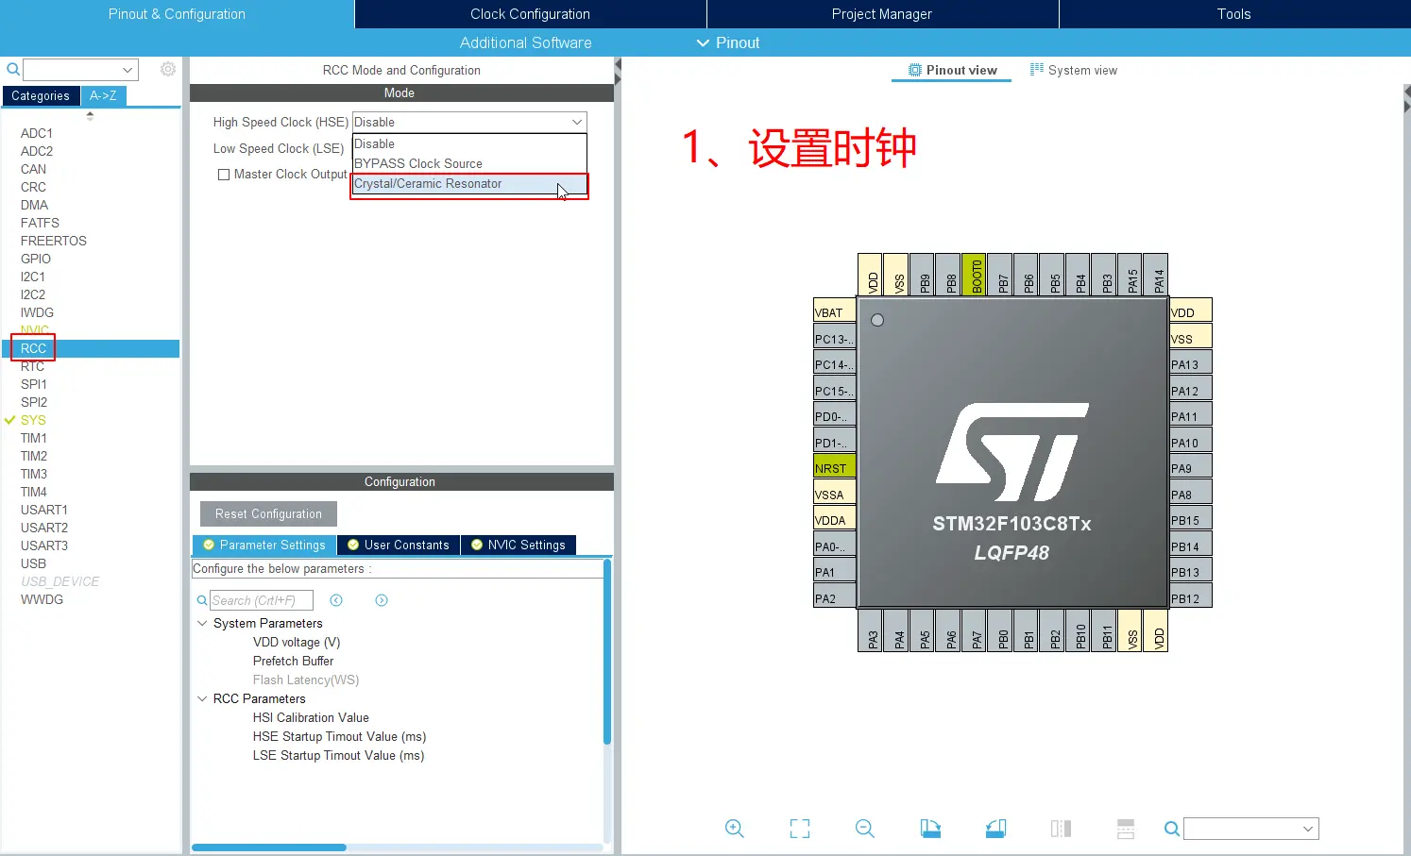Click the zoom in icon below chip view

[x=735, y=829]
